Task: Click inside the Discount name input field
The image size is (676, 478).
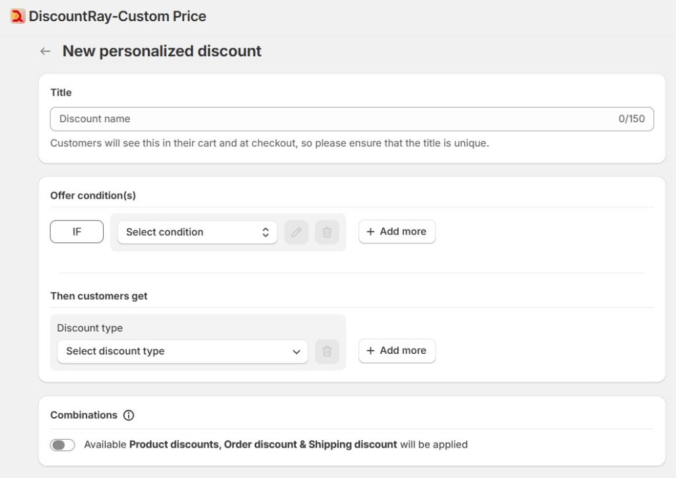Action: click(264, 119)
